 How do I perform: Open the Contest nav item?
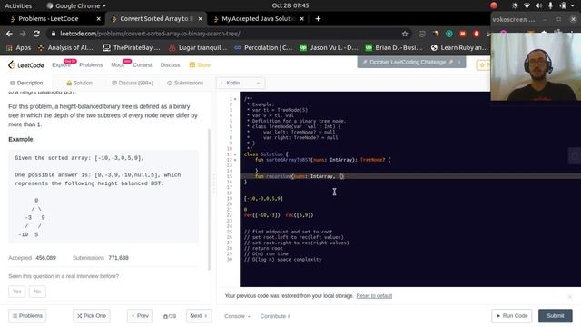click(143, 64)
